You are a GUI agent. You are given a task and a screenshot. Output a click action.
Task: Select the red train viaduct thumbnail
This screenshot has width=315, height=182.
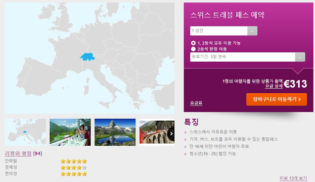[157, 132]
